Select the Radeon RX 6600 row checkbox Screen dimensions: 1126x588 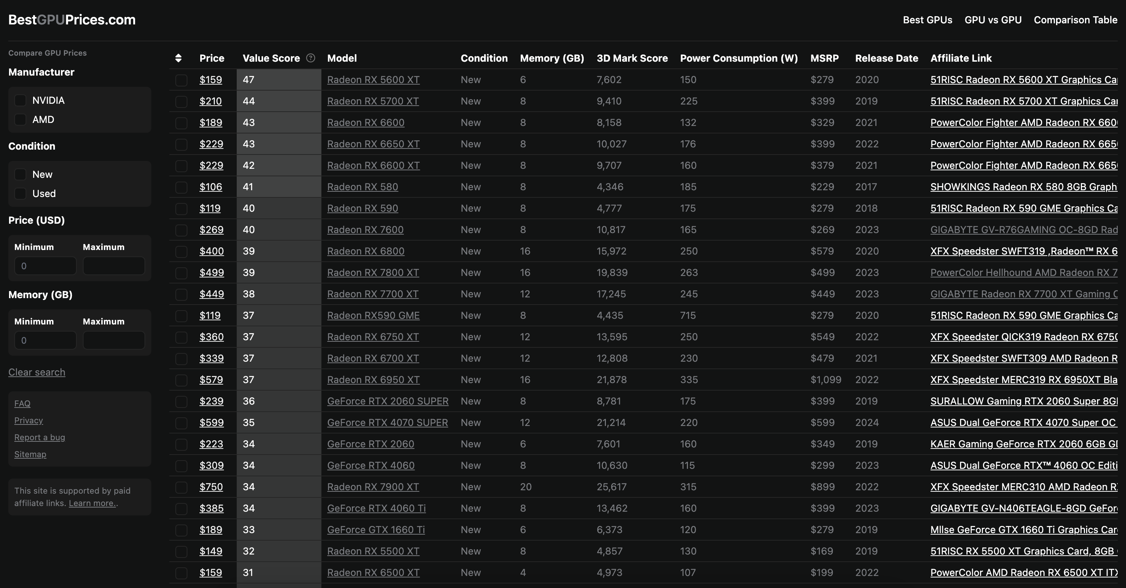pyautogui.click(x=181, y=123)
